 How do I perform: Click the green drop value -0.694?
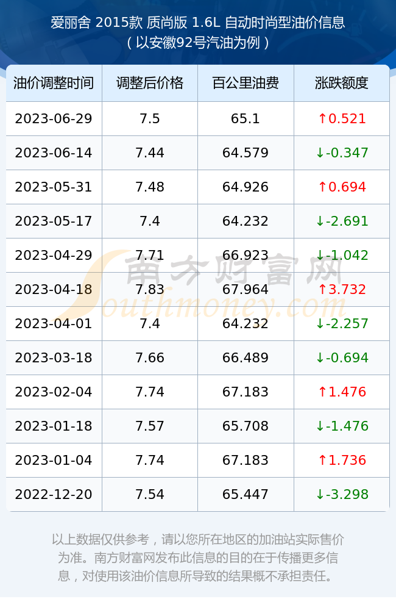pos(342,358)
